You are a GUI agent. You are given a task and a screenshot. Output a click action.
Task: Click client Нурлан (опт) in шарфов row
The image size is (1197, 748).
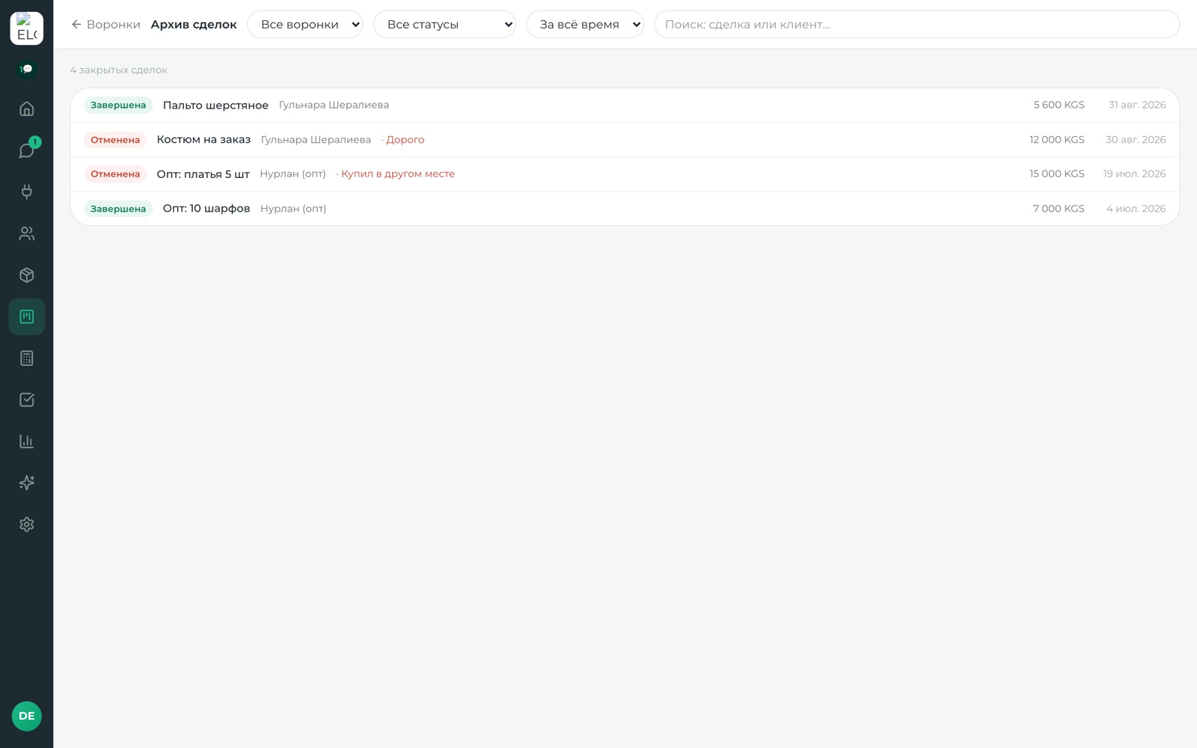[293, 209]
